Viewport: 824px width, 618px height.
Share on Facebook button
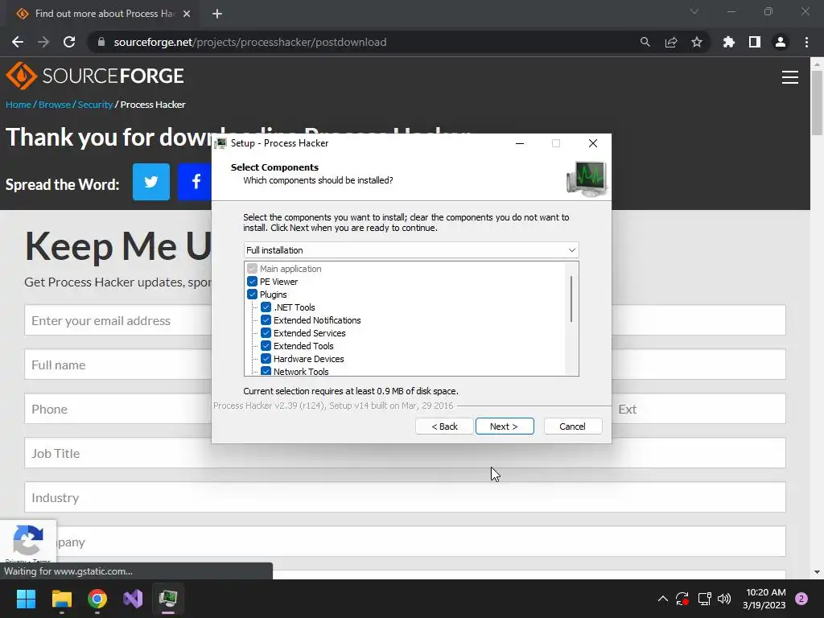pos(195,182)
